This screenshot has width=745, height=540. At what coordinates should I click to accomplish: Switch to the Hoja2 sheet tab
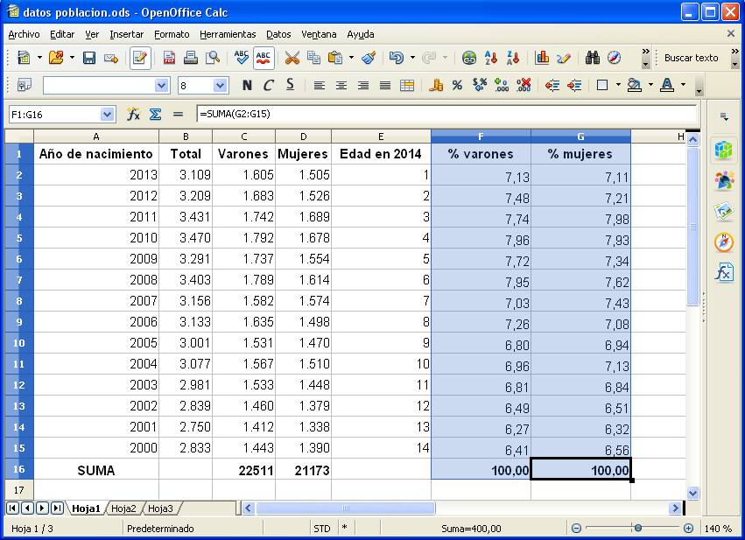(x=123, y=508)
